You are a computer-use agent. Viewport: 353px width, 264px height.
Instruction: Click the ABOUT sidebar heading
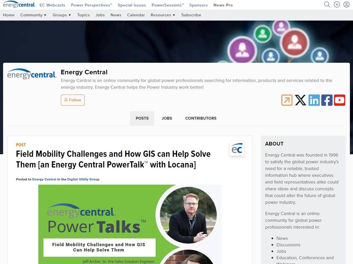(274, 144)
